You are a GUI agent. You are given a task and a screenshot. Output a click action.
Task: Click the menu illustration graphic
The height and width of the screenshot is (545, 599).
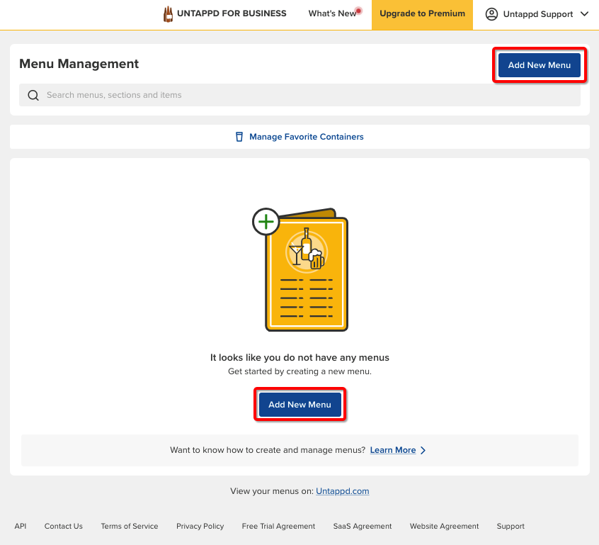click(x=300, y=269)
